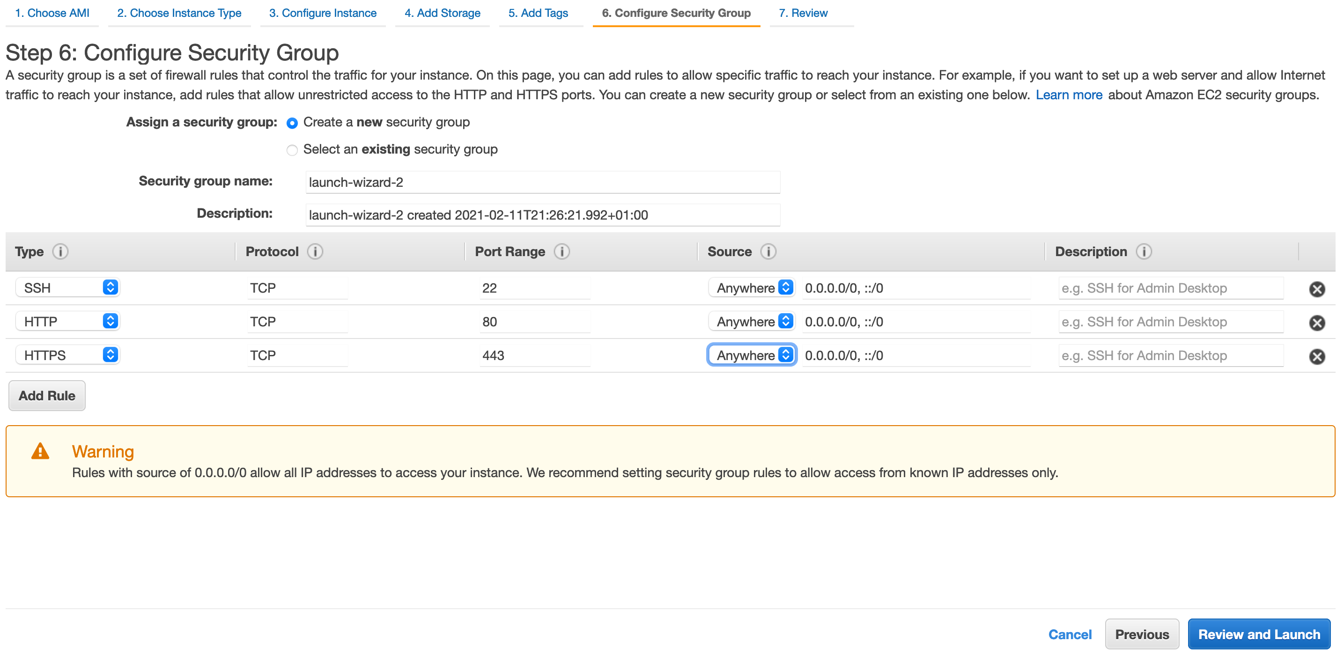The height and width of the screenshot is (663, 1344).
Task: Open the HTTPS type dropdown
Action: (x=68, y=355)
